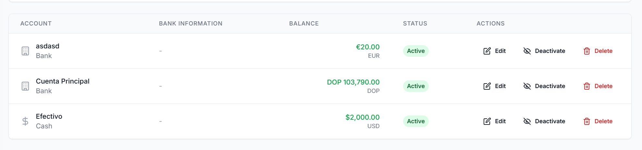
Task: Deactivate the asdasd account
Action: point(544,51)
